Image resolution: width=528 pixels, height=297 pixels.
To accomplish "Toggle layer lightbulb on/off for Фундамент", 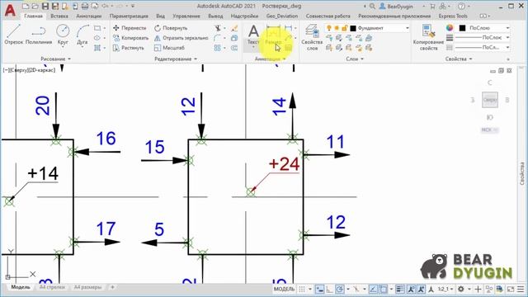I will [x=329, y=28].
